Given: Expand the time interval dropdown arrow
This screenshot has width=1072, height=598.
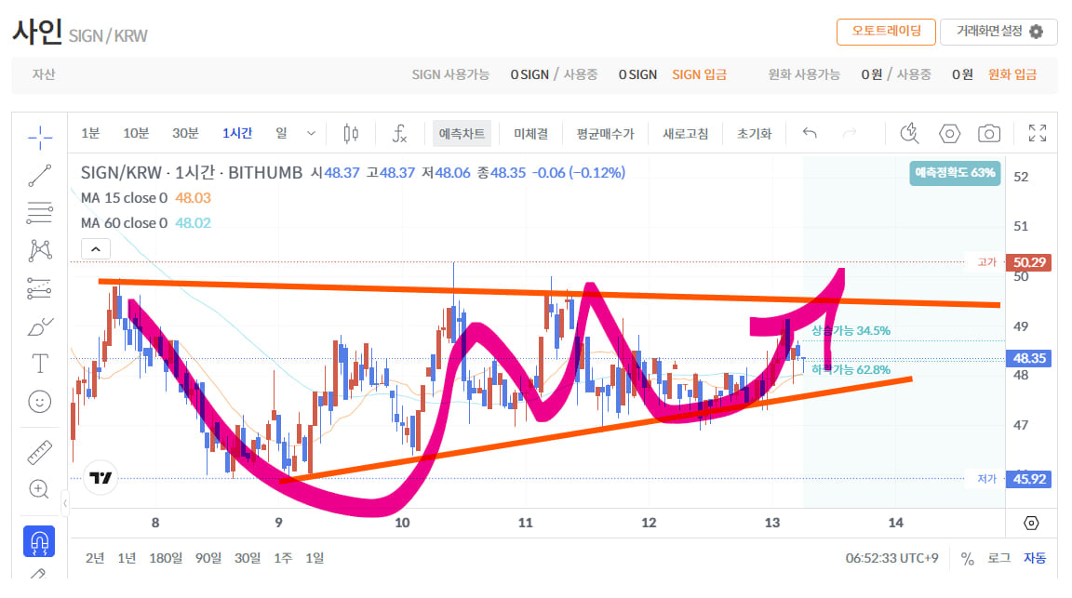Looking at the screenshot, I should point(311,134).
